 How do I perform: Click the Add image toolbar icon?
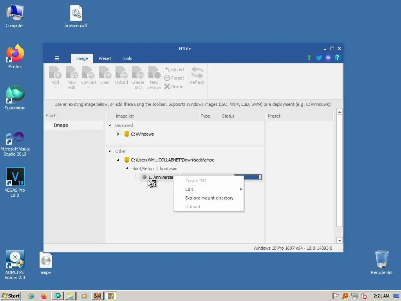[55, 73]
